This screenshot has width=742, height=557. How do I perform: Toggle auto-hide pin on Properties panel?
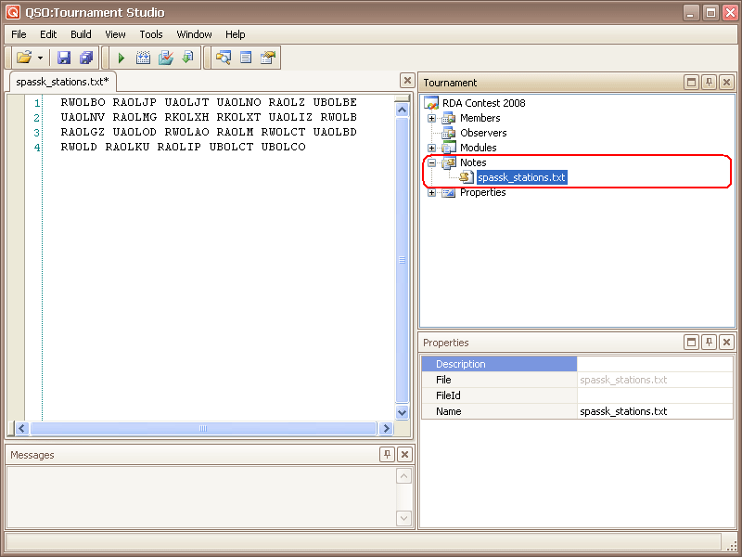(710, 343)
